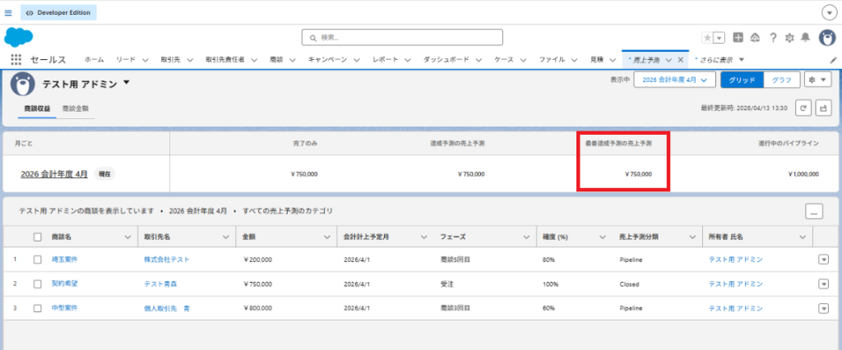842x350 pixels.
Task: Tick the select-all checkbox in table header
Action: click(x=38, y=237)
